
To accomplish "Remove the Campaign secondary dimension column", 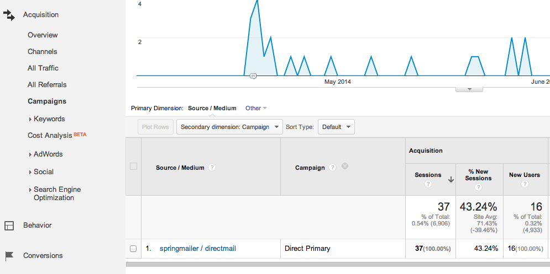I will (345, 166).
